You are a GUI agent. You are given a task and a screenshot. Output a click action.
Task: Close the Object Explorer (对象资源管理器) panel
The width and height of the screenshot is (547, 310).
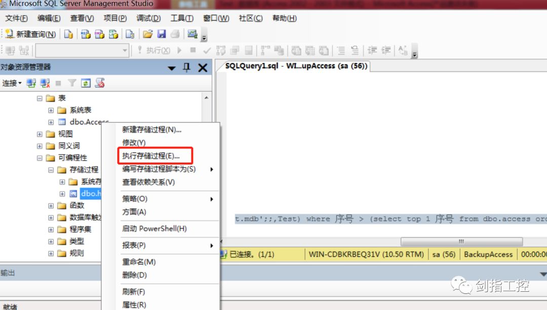point(203,68)
